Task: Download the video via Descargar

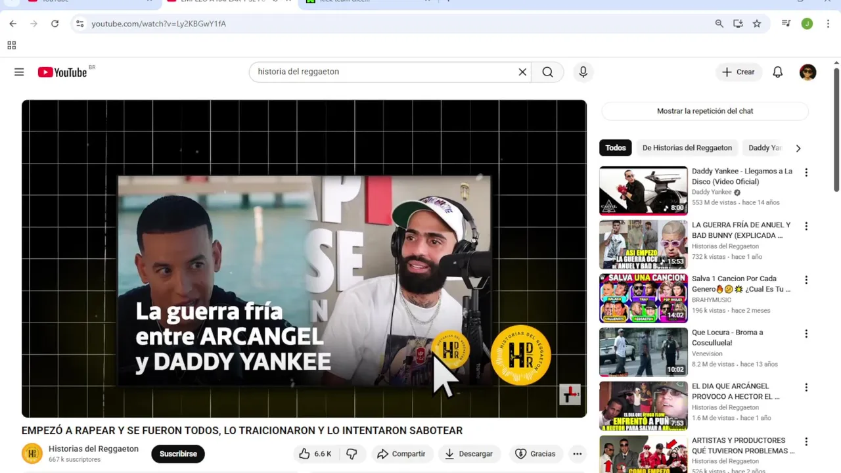Action: (x=469, y=454)
